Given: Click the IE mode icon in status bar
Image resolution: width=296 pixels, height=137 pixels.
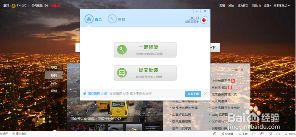Looking at the screenshot, I should point(262,134).
